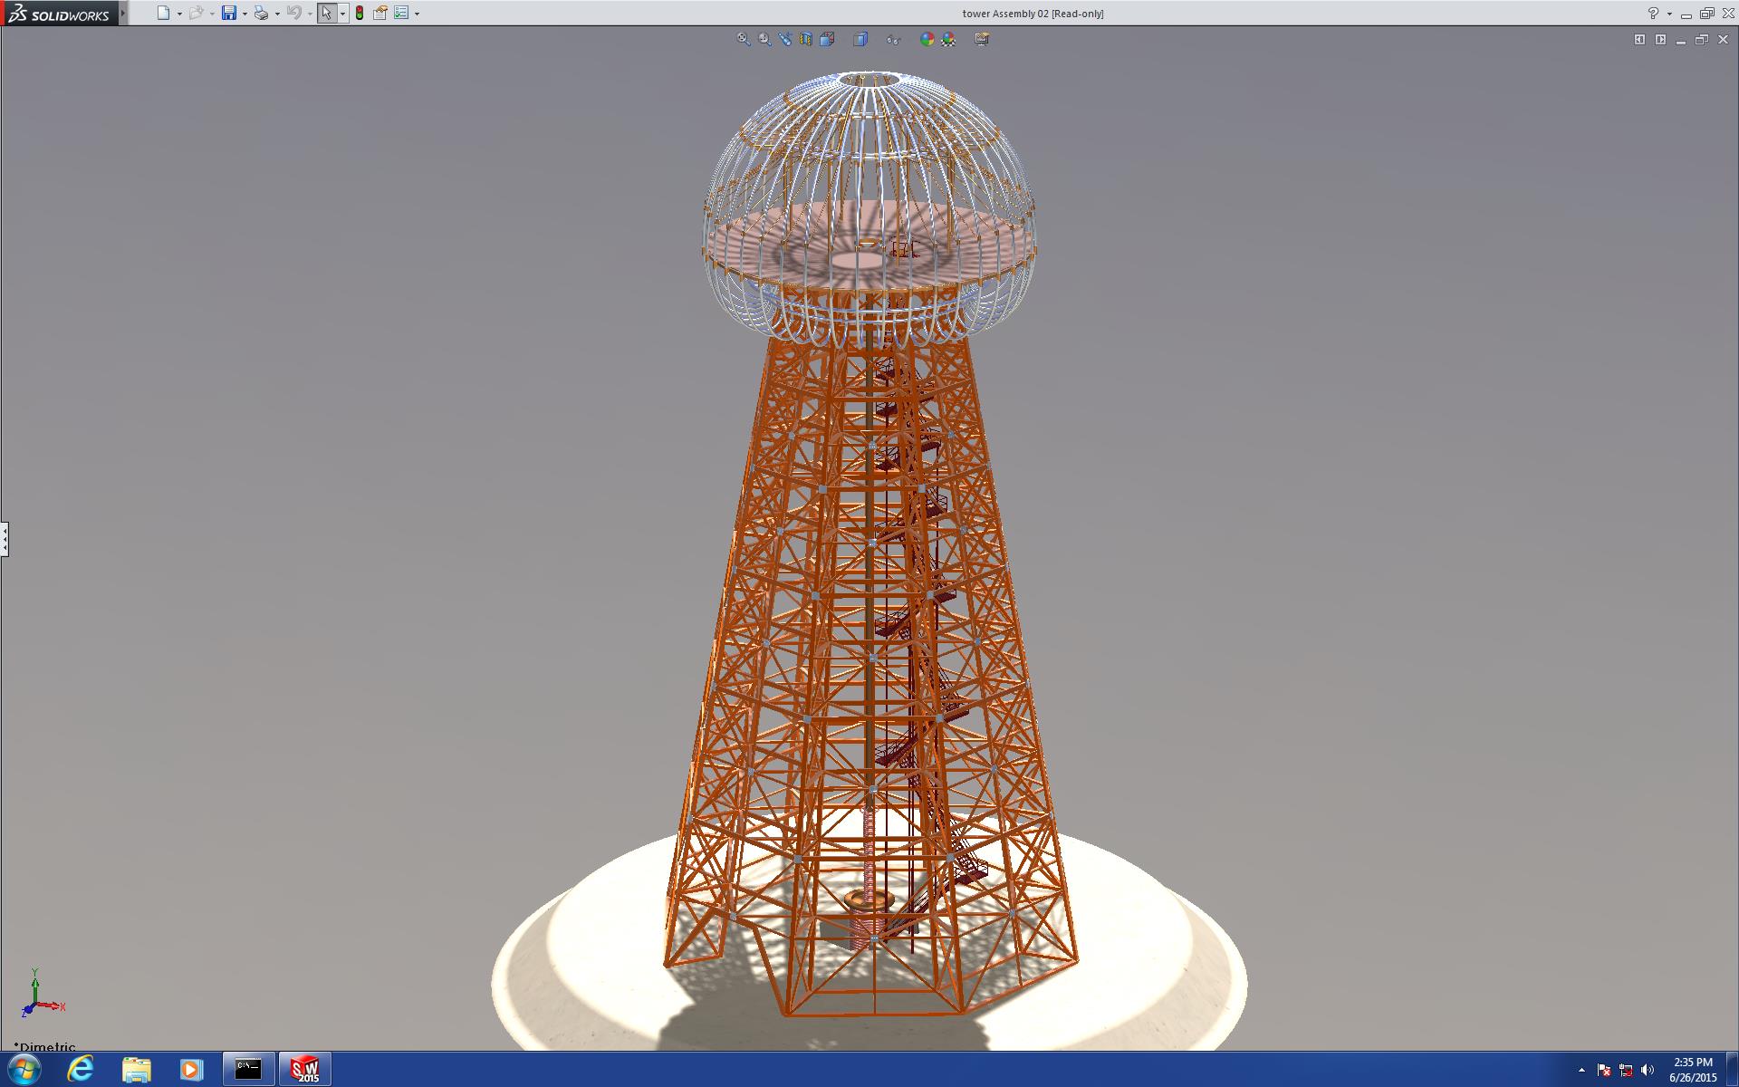1739x1087 pixels.
Task: Open Edit Appearance color sphere
Action: point(927,39)
